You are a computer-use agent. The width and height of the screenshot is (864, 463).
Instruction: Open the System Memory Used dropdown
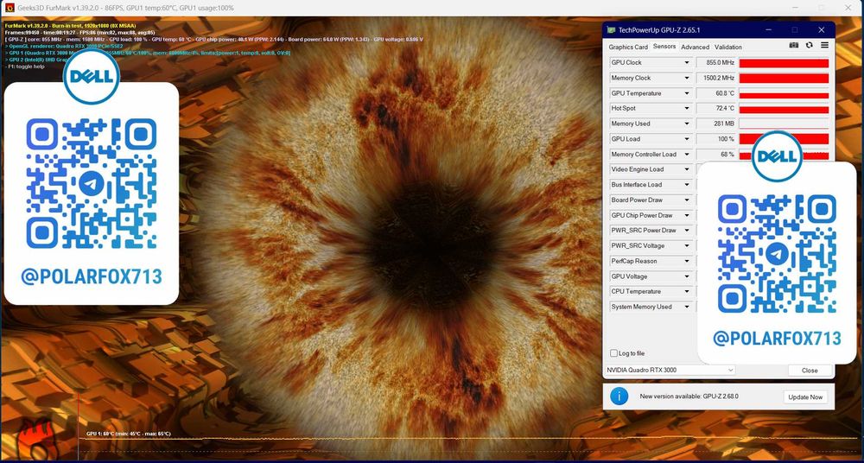click(687, 307)
